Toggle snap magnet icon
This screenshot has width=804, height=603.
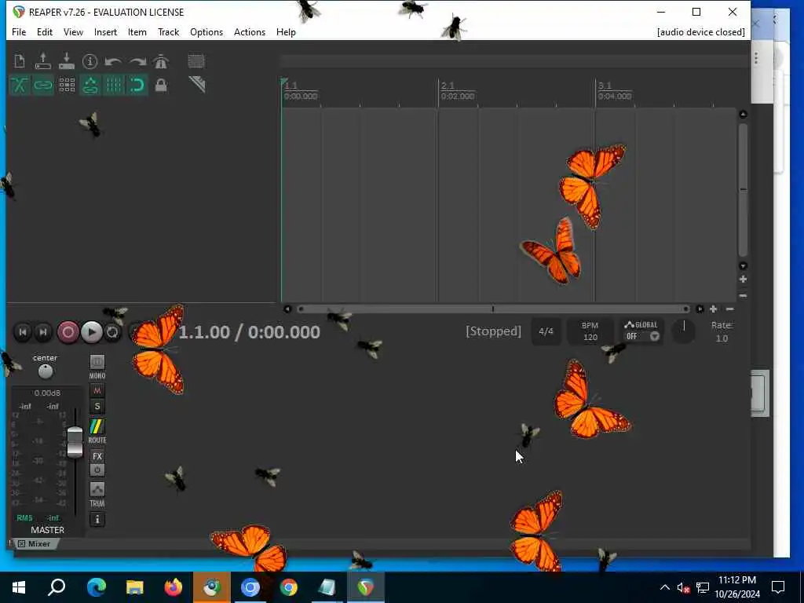coord(137,85)
